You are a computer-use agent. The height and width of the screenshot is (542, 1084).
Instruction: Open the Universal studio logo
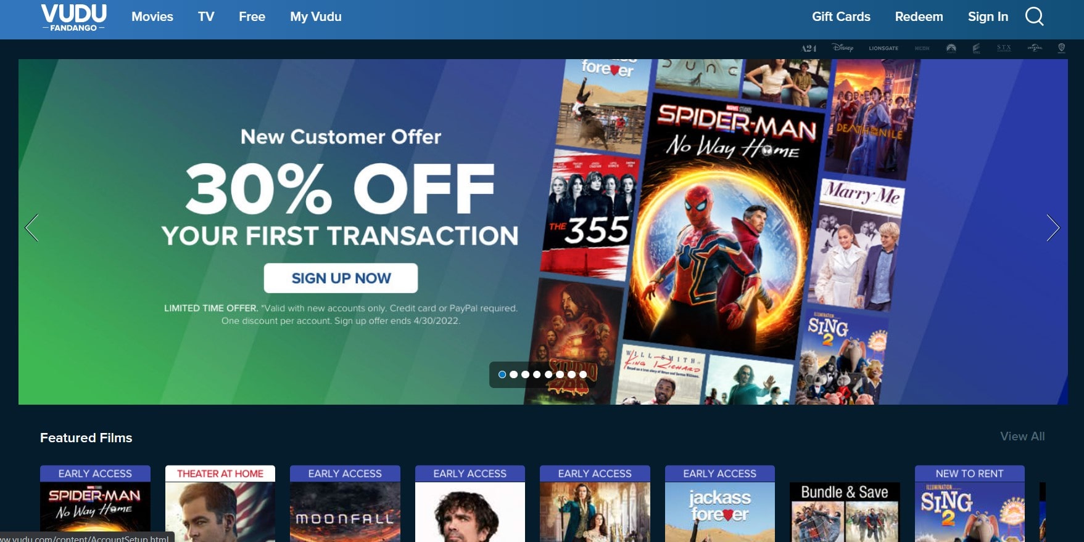coord(1035,47)
